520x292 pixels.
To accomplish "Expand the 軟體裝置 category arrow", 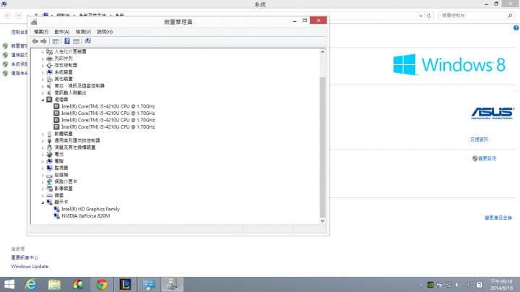I will point(43,134).
